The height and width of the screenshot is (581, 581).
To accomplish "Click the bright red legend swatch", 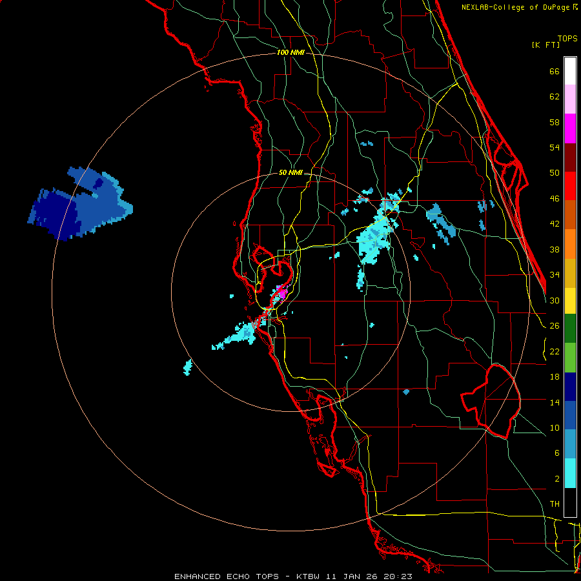I will pos(570,186).
